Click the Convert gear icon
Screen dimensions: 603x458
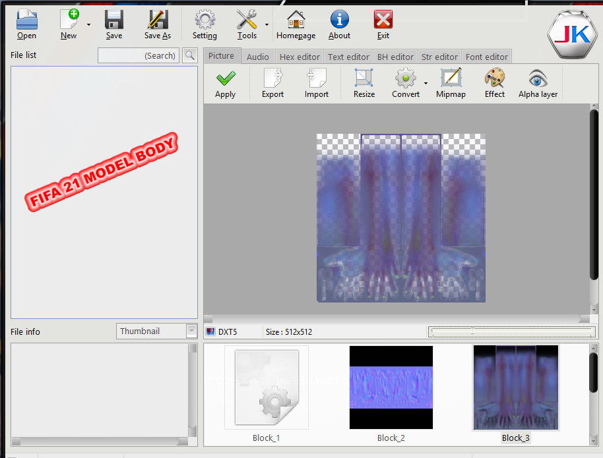(405, 78)
